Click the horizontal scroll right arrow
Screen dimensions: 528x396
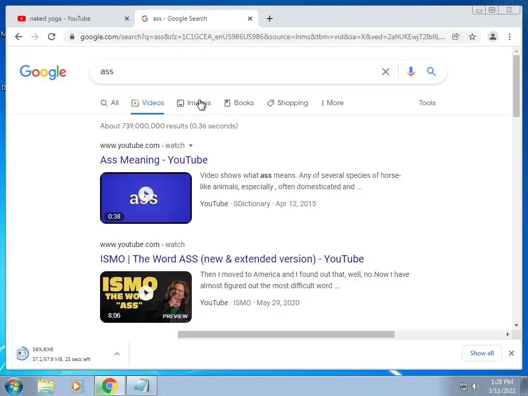click(507, 334)
